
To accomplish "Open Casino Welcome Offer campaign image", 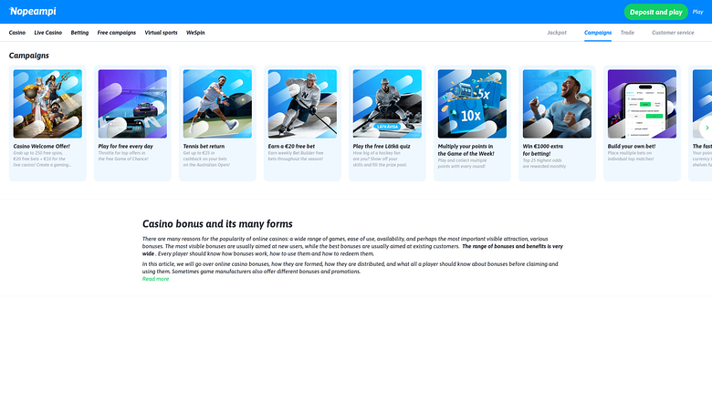I will click(x=47, y=104).
